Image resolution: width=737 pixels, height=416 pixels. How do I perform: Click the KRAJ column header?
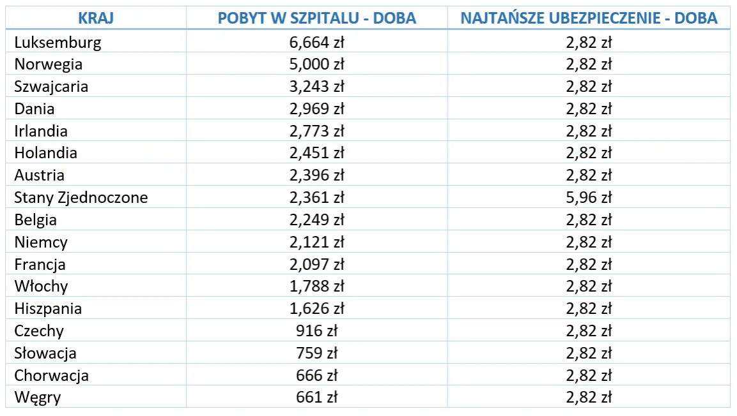pyautogui.click(x=96, y=18)
